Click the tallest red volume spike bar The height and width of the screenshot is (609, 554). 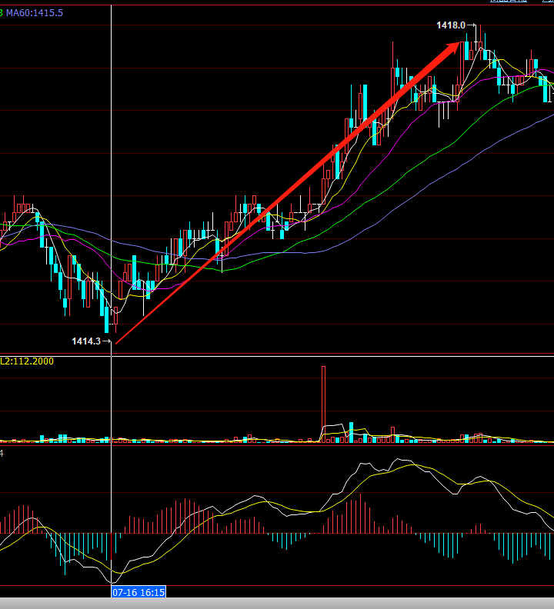pos(323,404)
